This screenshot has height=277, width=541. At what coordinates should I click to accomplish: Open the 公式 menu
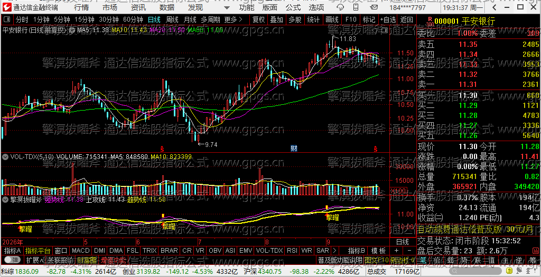293,7
